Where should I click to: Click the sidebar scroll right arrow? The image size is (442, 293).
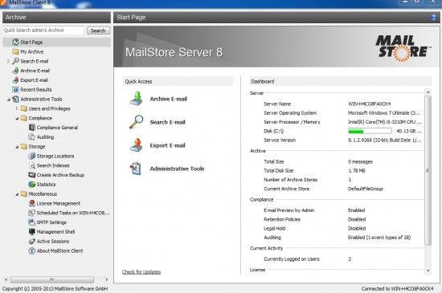[107, 279]
